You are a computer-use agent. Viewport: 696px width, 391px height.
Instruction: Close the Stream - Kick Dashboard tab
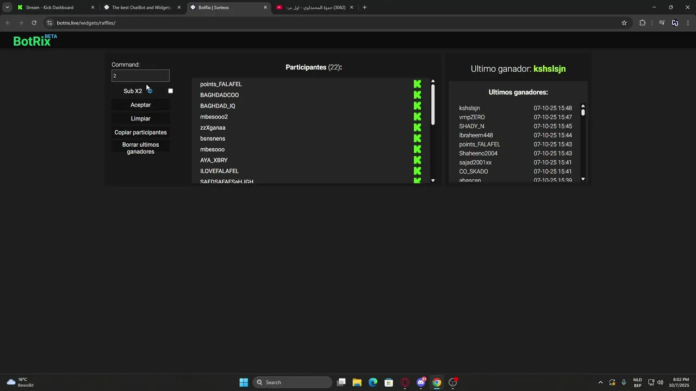pos(92,8)
